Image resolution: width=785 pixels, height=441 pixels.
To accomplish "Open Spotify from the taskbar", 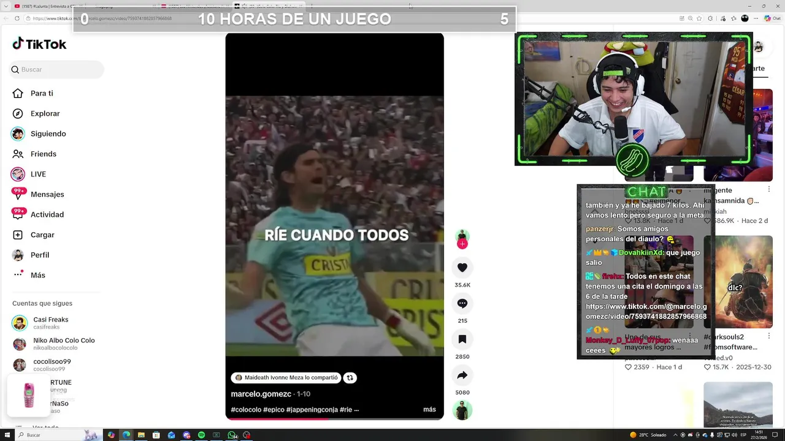I will click(201, 435).
